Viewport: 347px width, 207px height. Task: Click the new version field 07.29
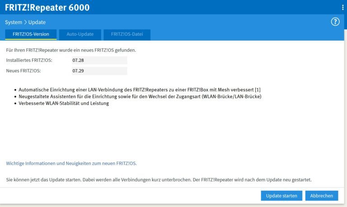point(99,71)
